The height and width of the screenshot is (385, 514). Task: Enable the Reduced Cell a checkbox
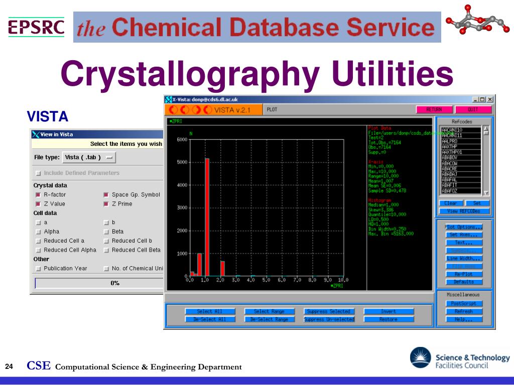coord(38,241)
